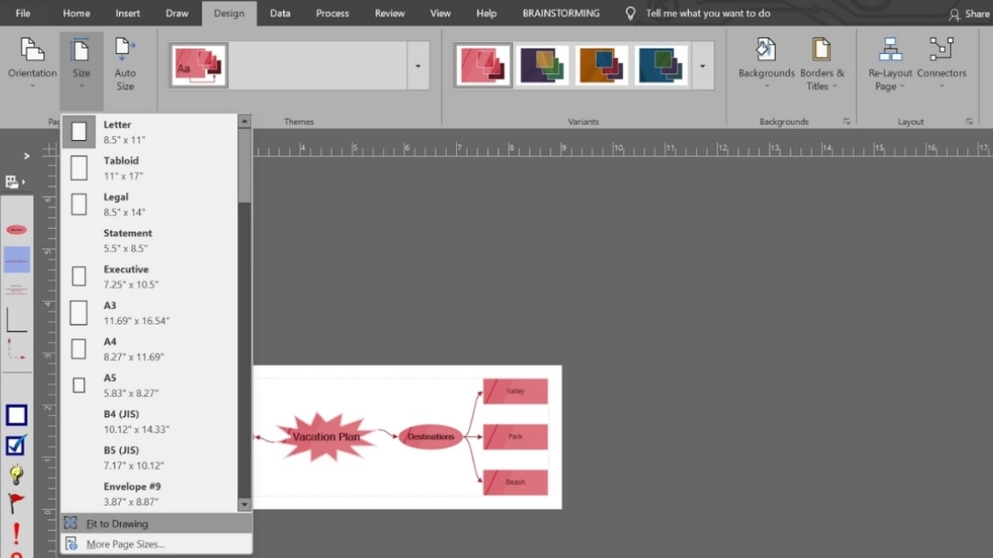Screen dimensions: 993x558
Task: Click the Beach box in diagram
Action: coord(516,482)
